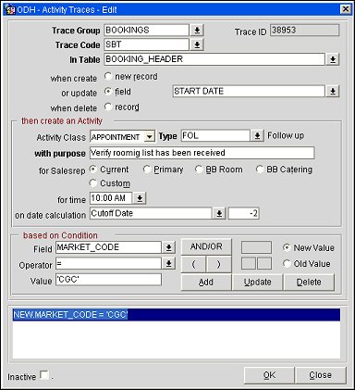Screen dimensions: 355x390
Task: Open the Operator list arrow
Action: click(x=169, y=264)
